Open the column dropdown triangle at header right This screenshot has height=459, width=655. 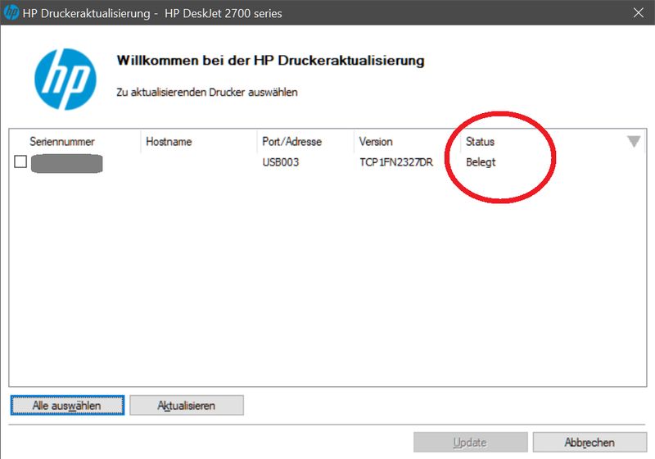coord(634,141)
